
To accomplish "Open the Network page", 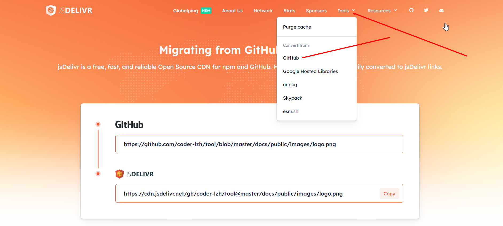I will point(263,11).
